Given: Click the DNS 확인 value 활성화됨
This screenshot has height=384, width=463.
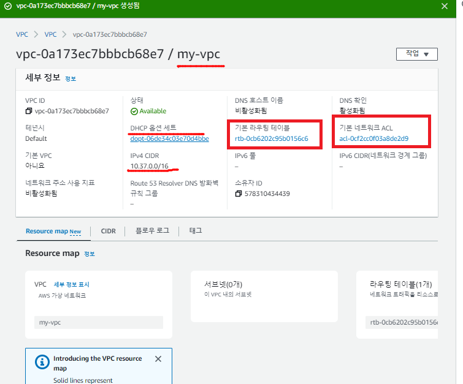Looking at the screenshot, I should (352, 111).
